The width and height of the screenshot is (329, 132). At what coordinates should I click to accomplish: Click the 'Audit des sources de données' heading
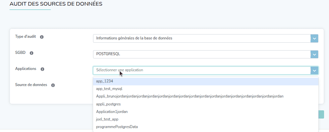[56, 4]
